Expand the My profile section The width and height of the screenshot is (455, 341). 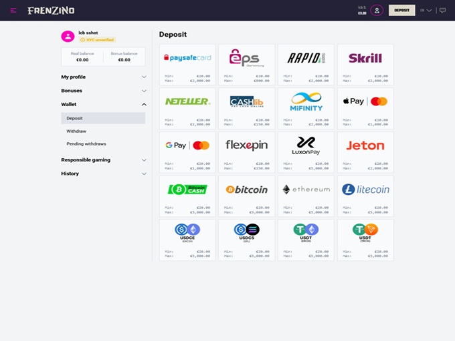(103, 77)
